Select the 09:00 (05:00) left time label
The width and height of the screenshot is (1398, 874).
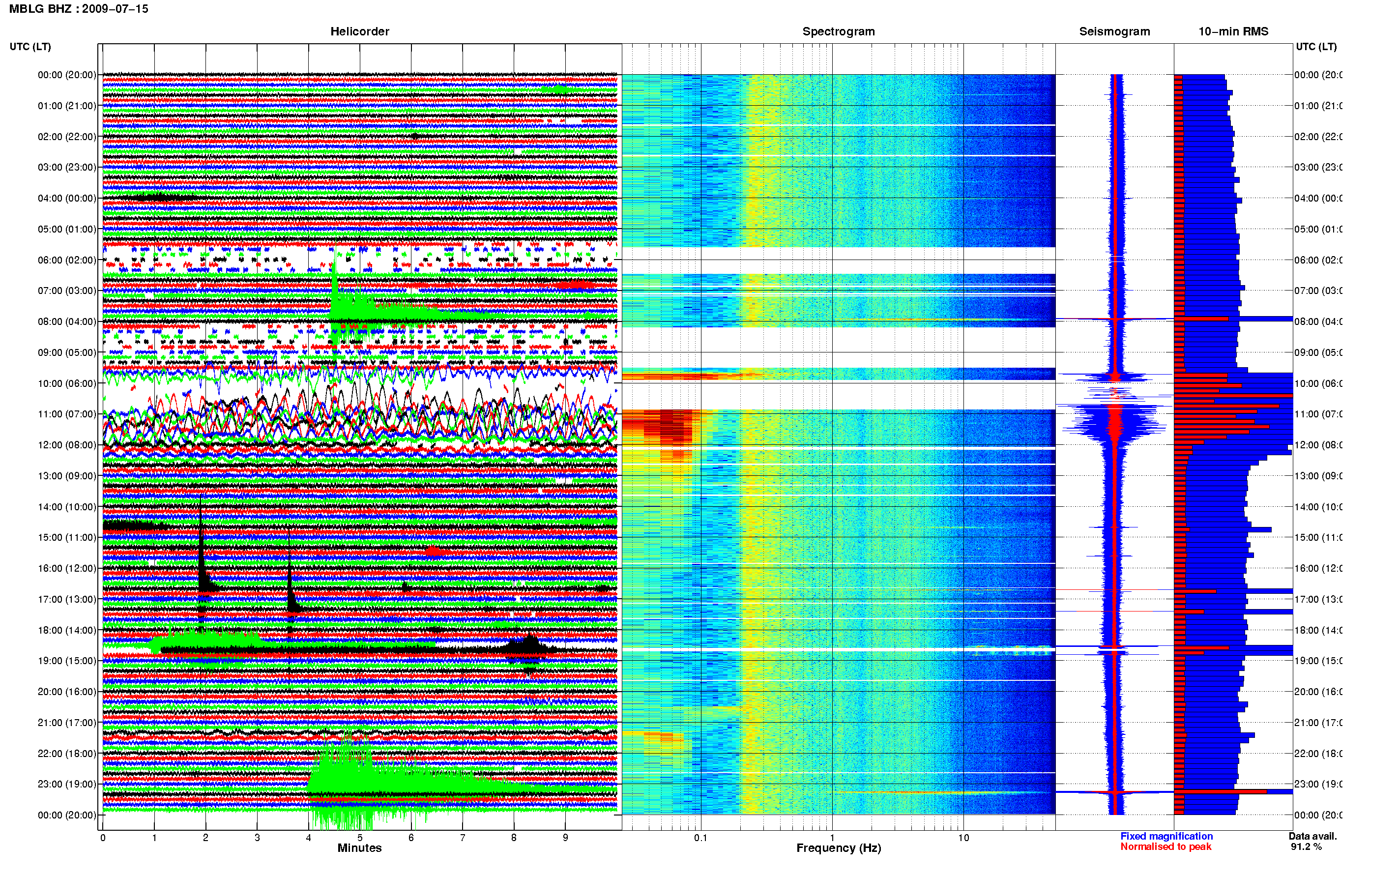point(66,352)
